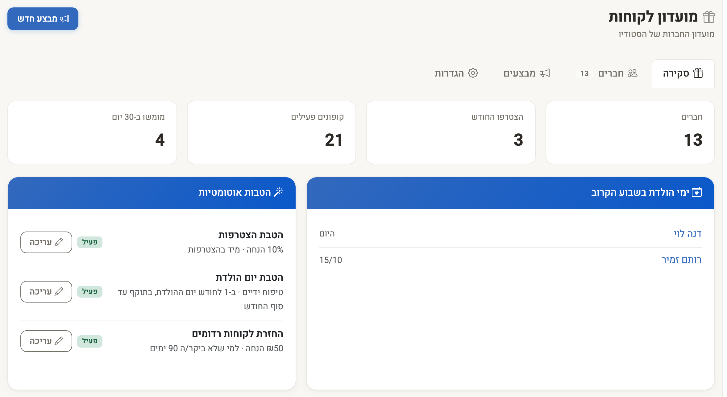Click the הצטרפו החודש stat card

point(451,132)
